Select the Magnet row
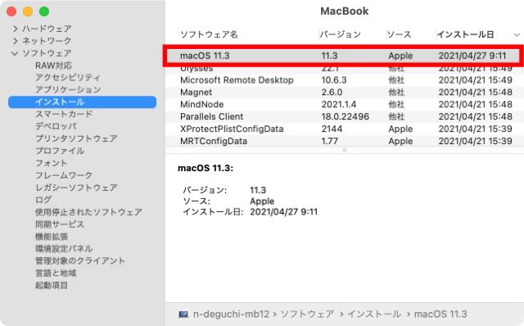The height and width of the screenshot is (326, 524). (x=345, y=93)
